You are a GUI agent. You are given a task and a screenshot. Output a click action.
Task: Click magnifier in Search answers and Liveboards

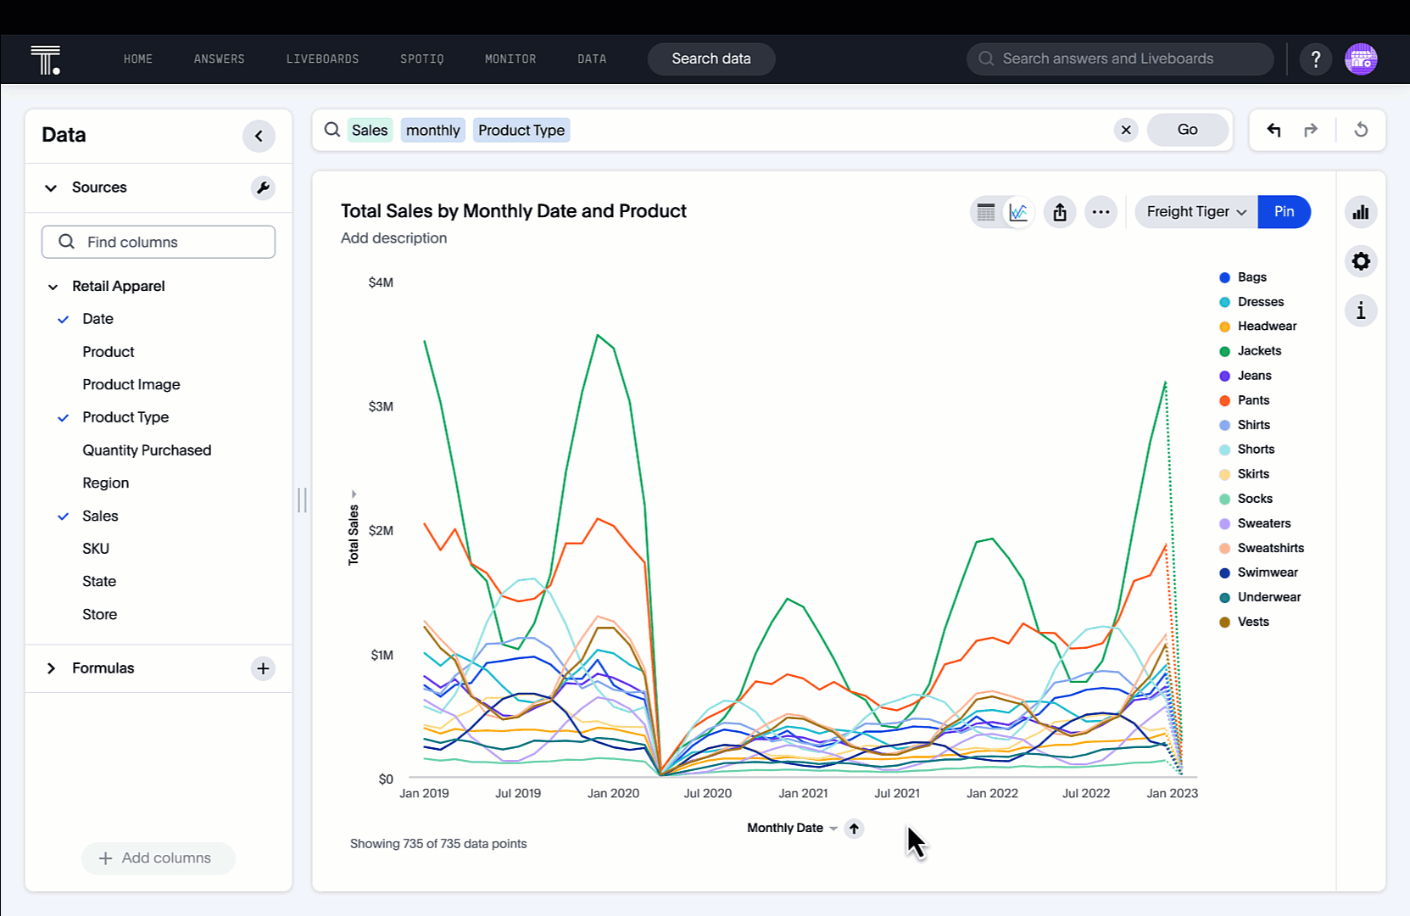click(986, 59)
